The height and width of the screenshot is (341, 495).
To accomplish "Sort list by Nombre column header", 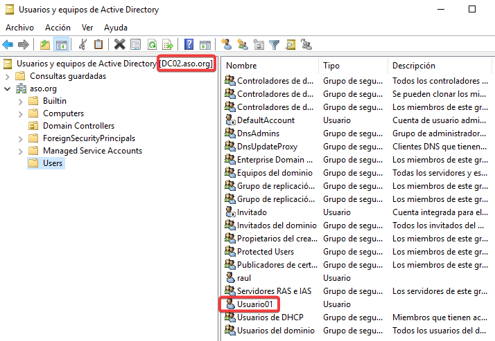I will pyautogui.click(x=270, y=65).
